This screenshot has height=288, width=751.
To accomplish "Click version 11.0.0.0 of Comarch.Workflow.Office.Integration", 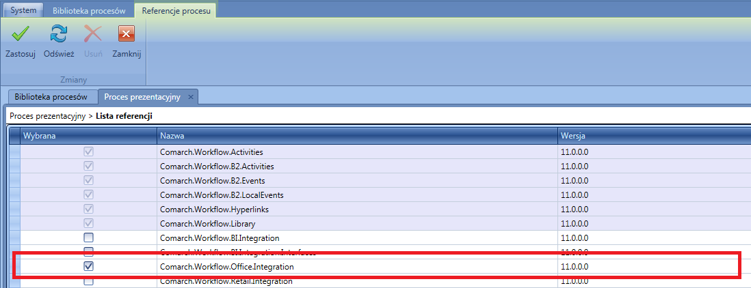I will 655,267.
